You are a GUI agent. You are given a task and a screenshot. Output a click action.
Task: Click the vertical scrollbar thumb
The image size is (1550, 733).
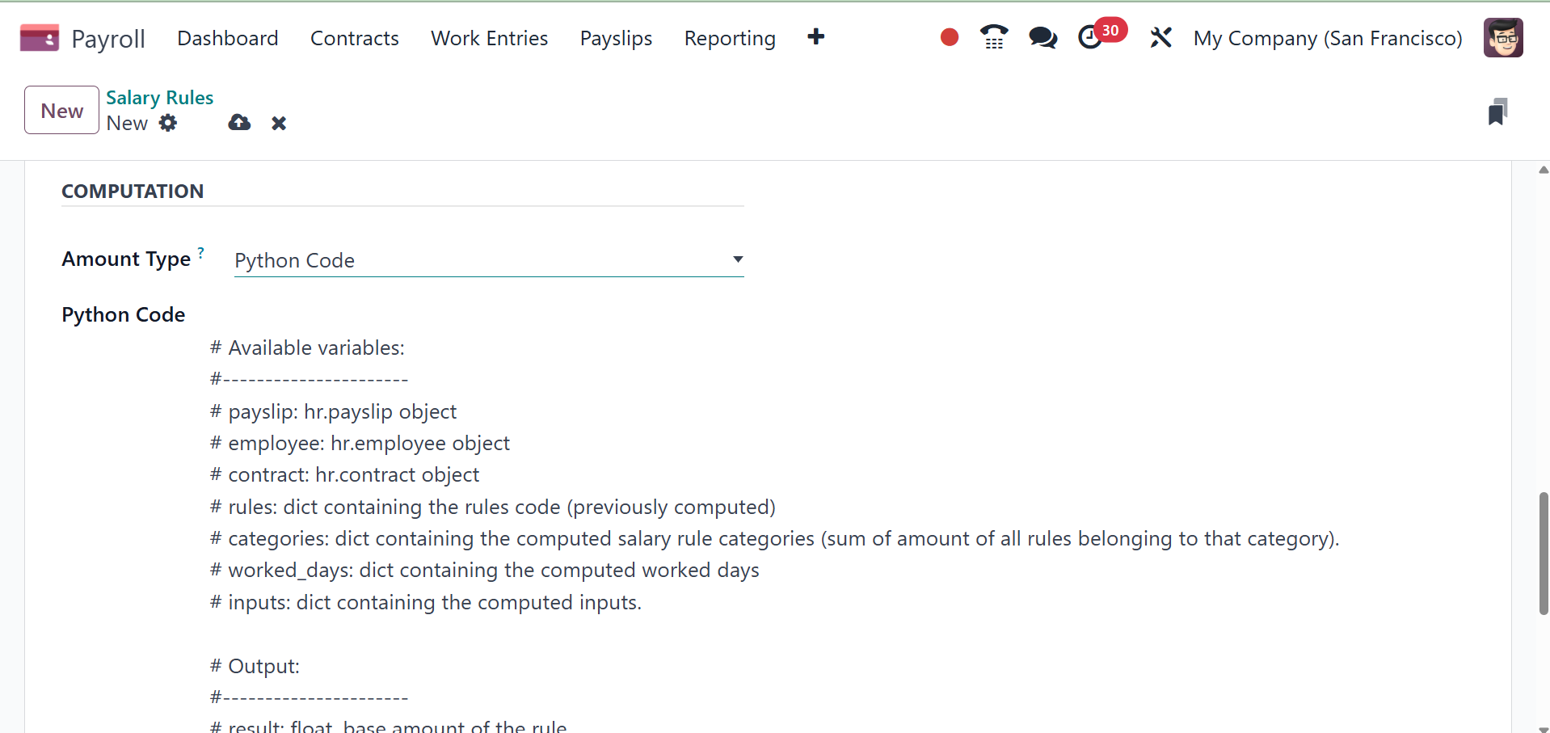(x=1544, y=554)
